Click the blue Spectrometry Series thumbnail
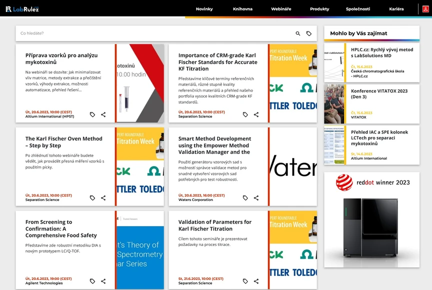 pos(140,250)
